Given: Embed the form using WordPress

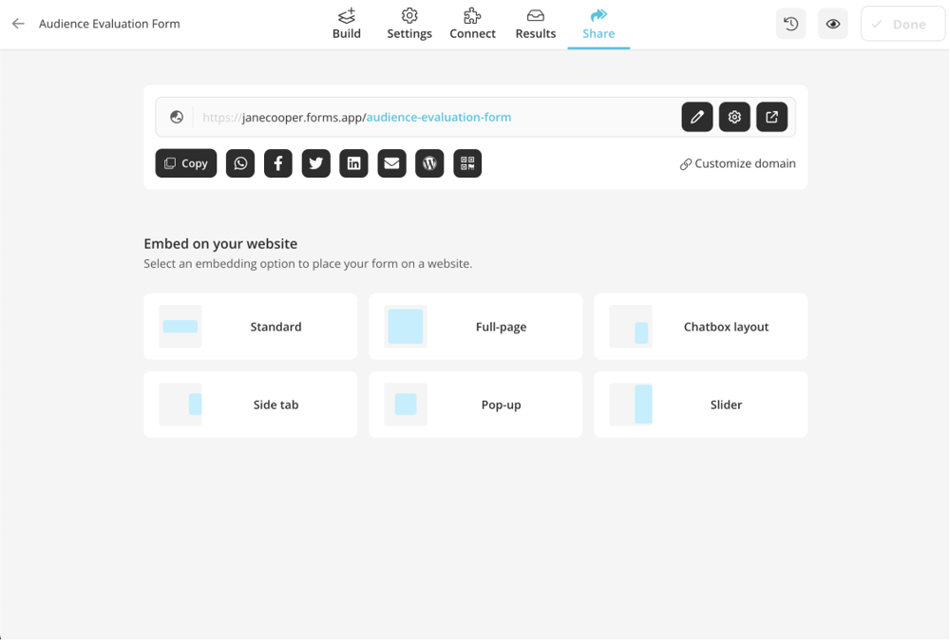Looking at the screenshot, I should tap(429, 162).
